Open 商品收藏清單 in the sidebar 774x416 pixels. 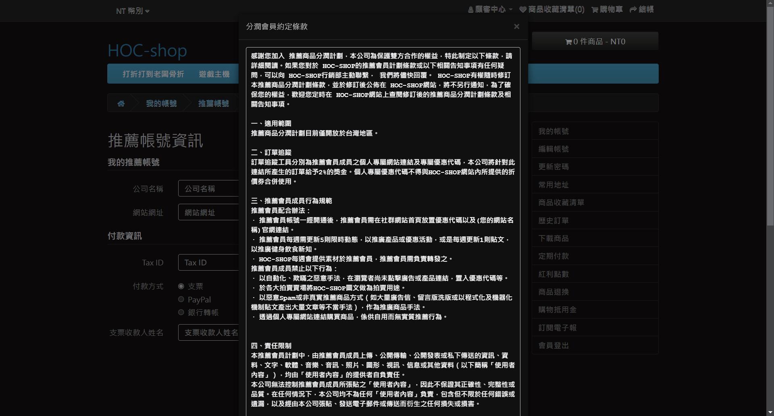pyautogui.click(x=595, y=203)
